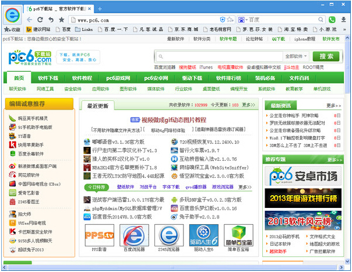Click the pc6.com site logo
Image resolution: width=352 pixels, height=272 pixels.
[30, 58]
